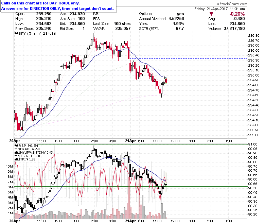Click the Yield value 1.93%

pyautogui.click(x=178, y=24)
